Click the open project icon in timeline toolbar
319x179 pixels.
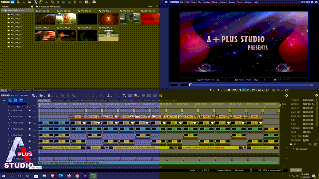tap(41, 96)
